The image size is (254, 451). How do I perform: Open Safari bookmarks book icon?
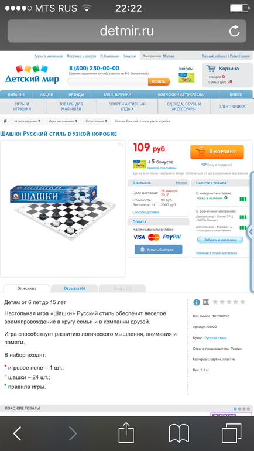tap(179, 433)
